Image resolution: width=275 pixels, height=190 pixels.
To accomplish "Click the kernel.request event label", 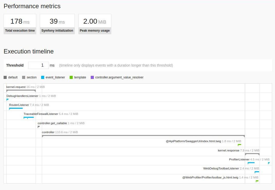I will [x=16, y=87].
